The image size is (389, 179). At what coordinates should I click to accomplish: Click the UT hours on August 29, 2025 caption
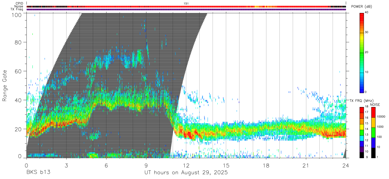point(186,173)
